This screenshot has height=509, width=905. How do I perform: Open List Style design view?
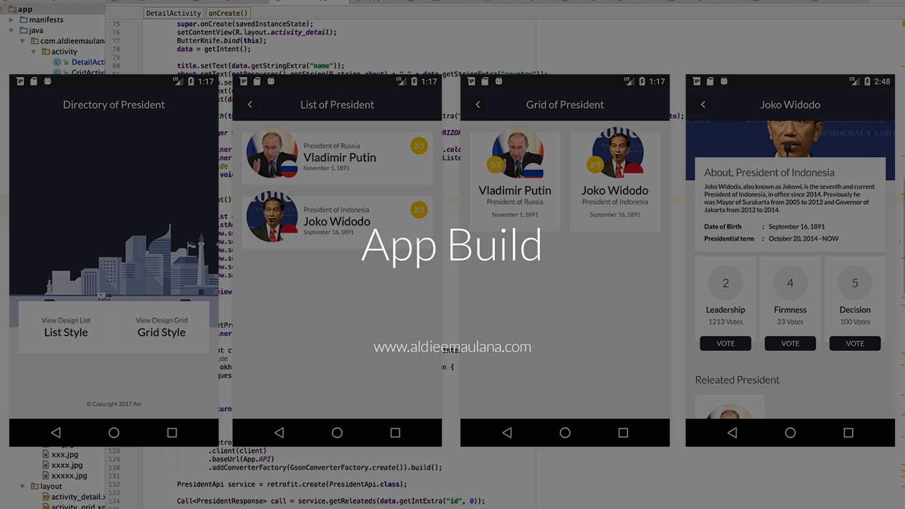(66, 327)
